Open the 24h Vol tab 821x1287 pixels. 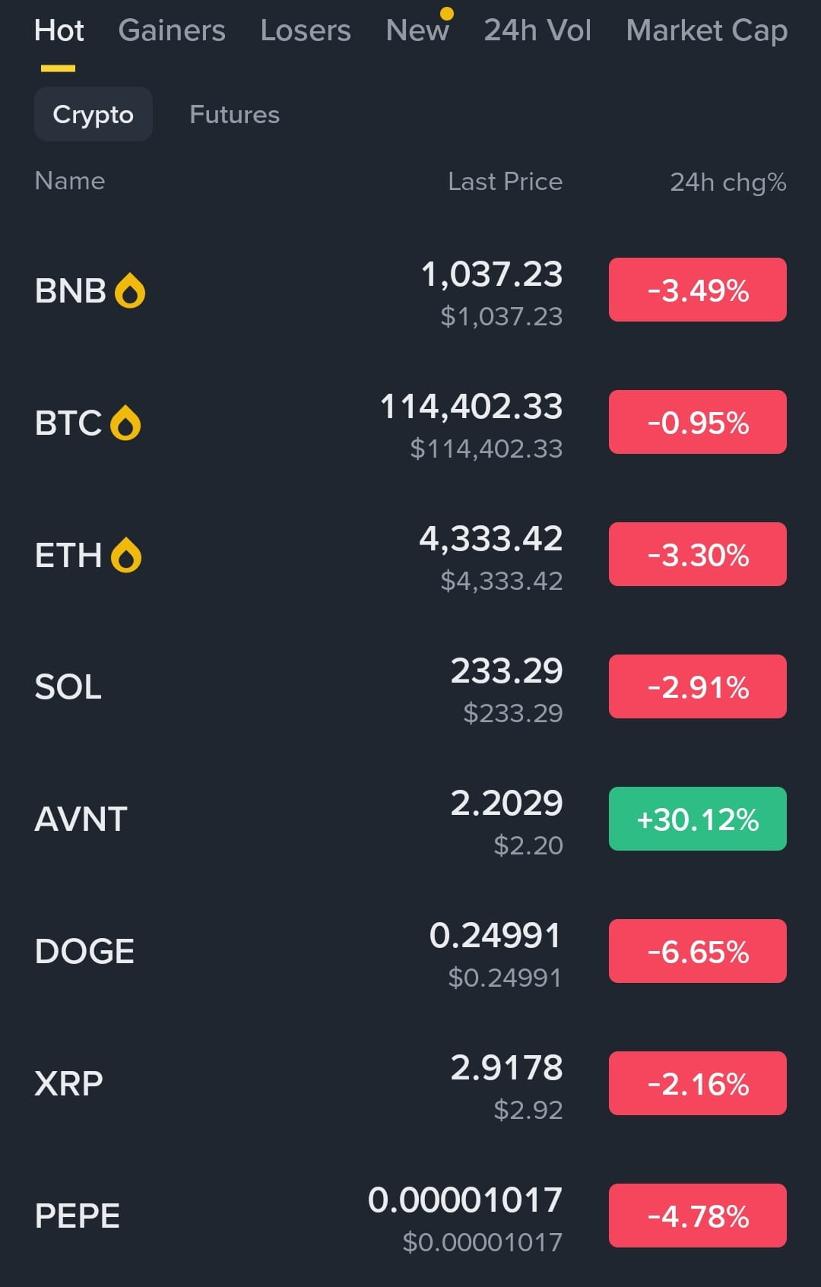[537, 30]
